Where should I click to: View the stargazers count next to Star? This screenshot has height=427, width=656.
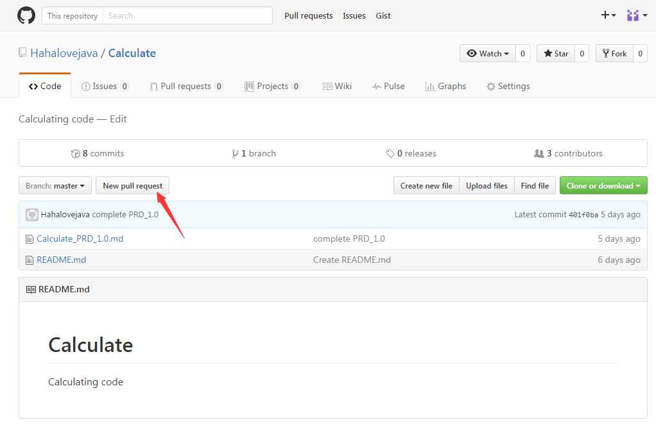(582, 53)
